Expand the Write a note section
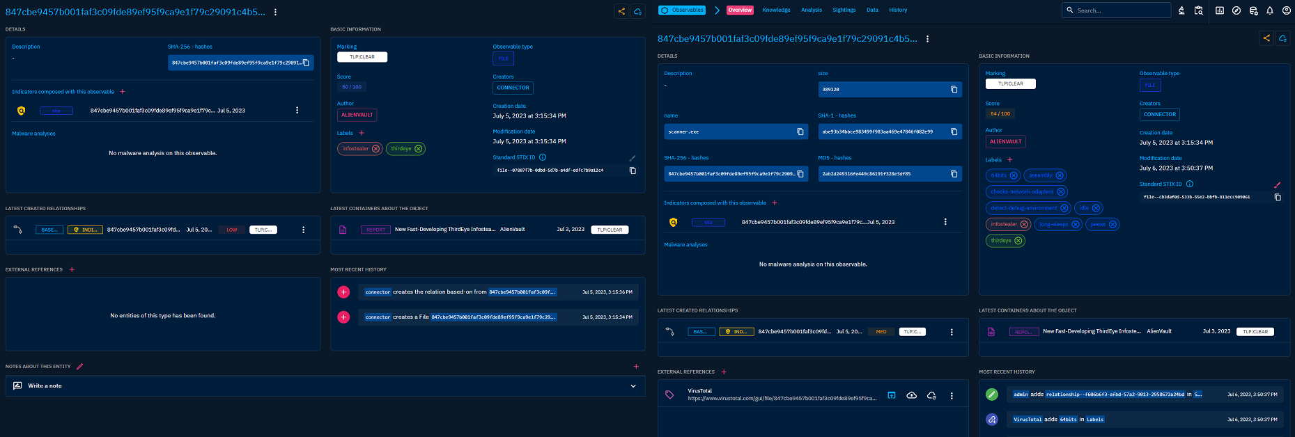Viewport: 1295px width, 437px height. 633,386
